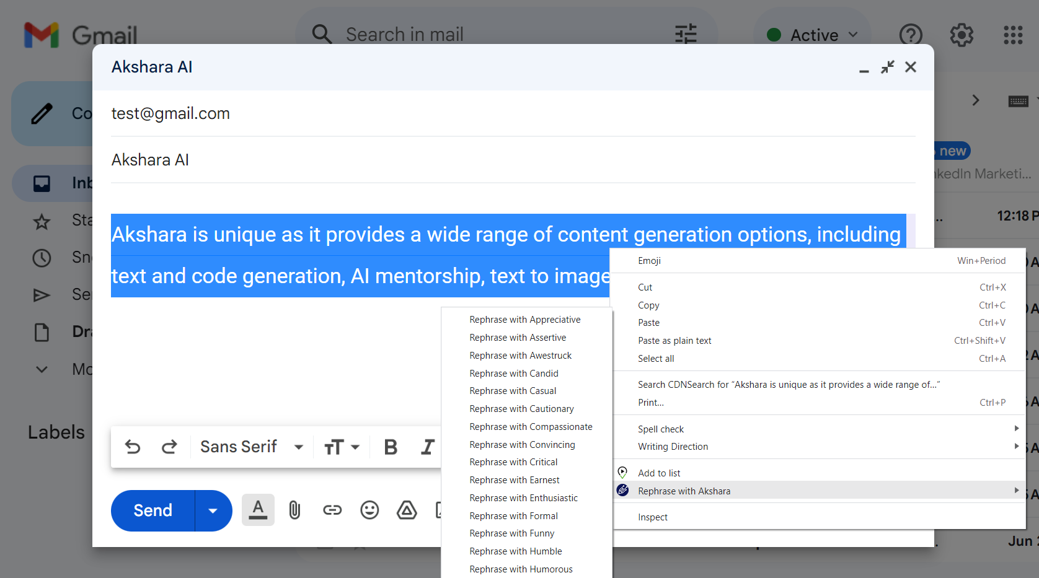Show search options sliders in search bar
This screenshot has width=1039, height=578.
click(x=686, y=34)
